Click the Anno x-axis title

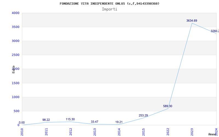212,134
